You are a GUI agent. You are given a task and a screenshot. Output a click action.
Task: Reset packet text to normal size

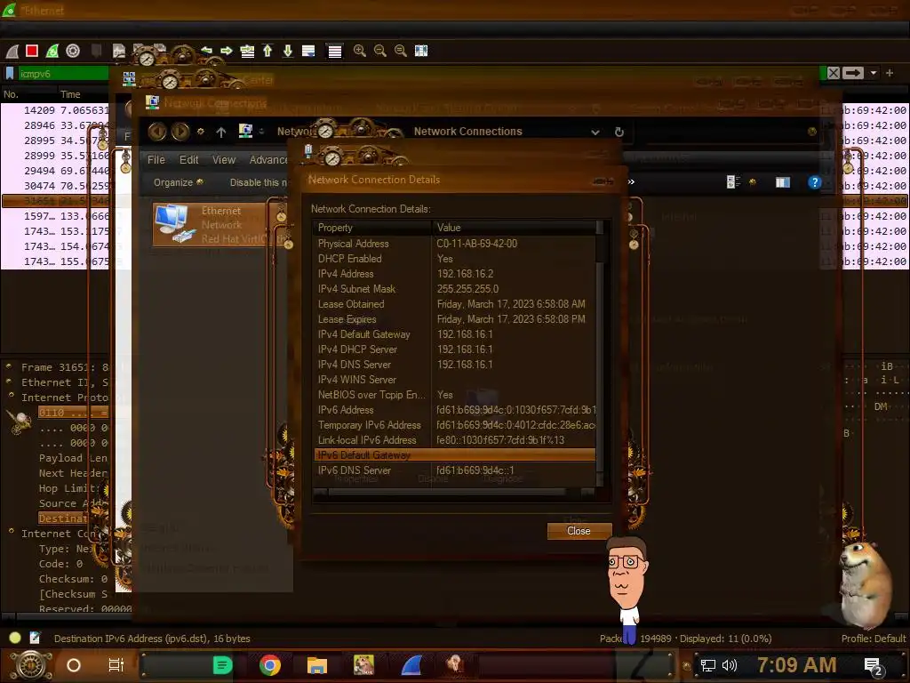[x=401, y=51]
